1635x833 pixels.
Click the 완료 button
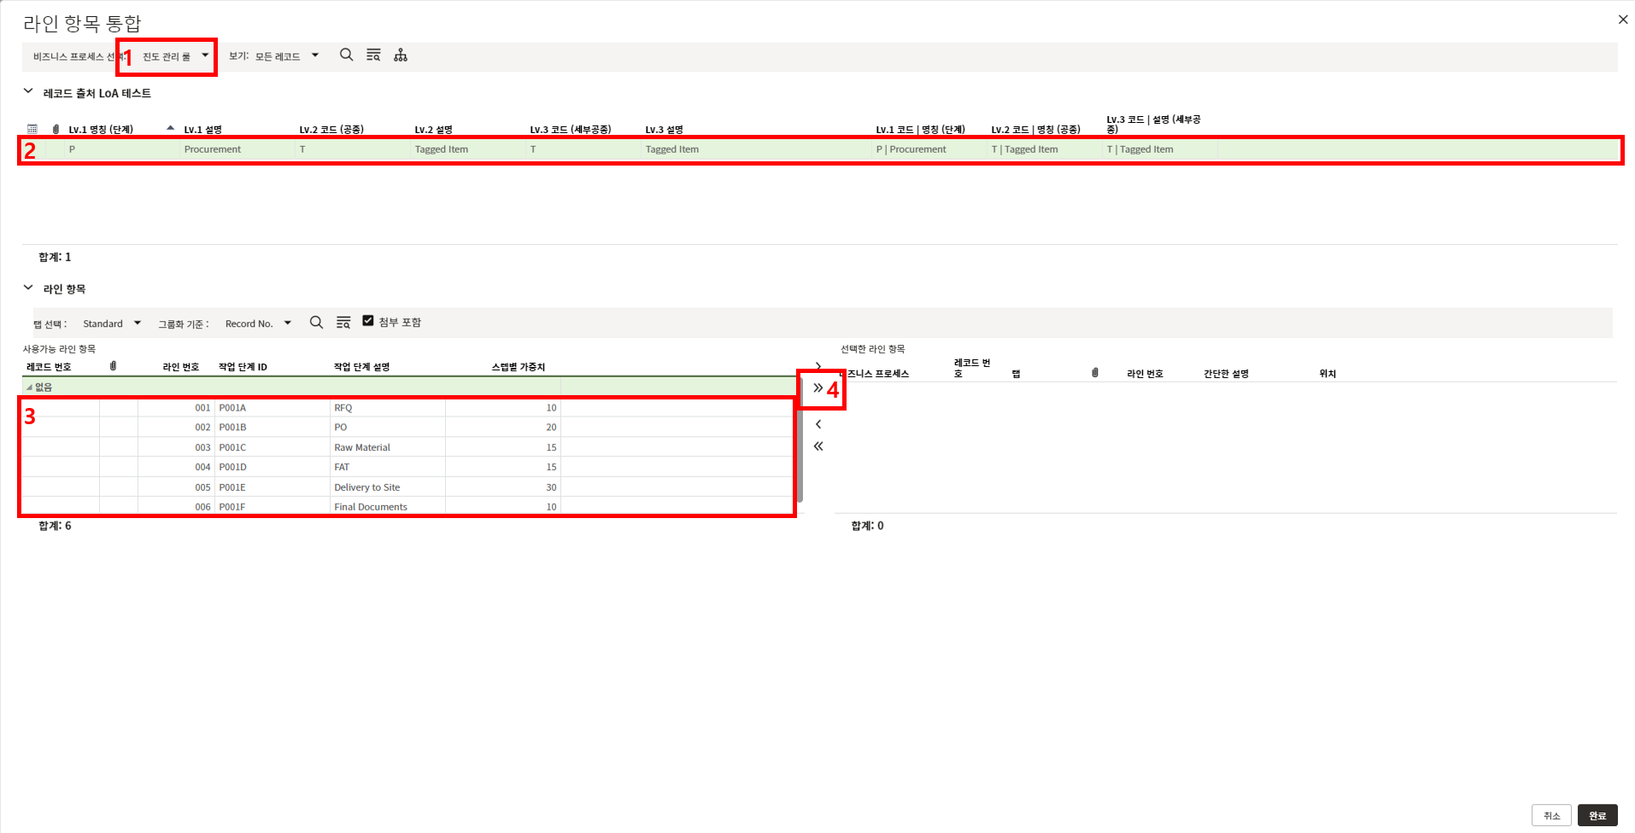pyautogui.click(x=1597, y=816)
